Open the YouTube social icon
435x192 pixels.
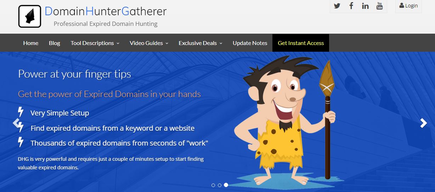click(379, 6)
